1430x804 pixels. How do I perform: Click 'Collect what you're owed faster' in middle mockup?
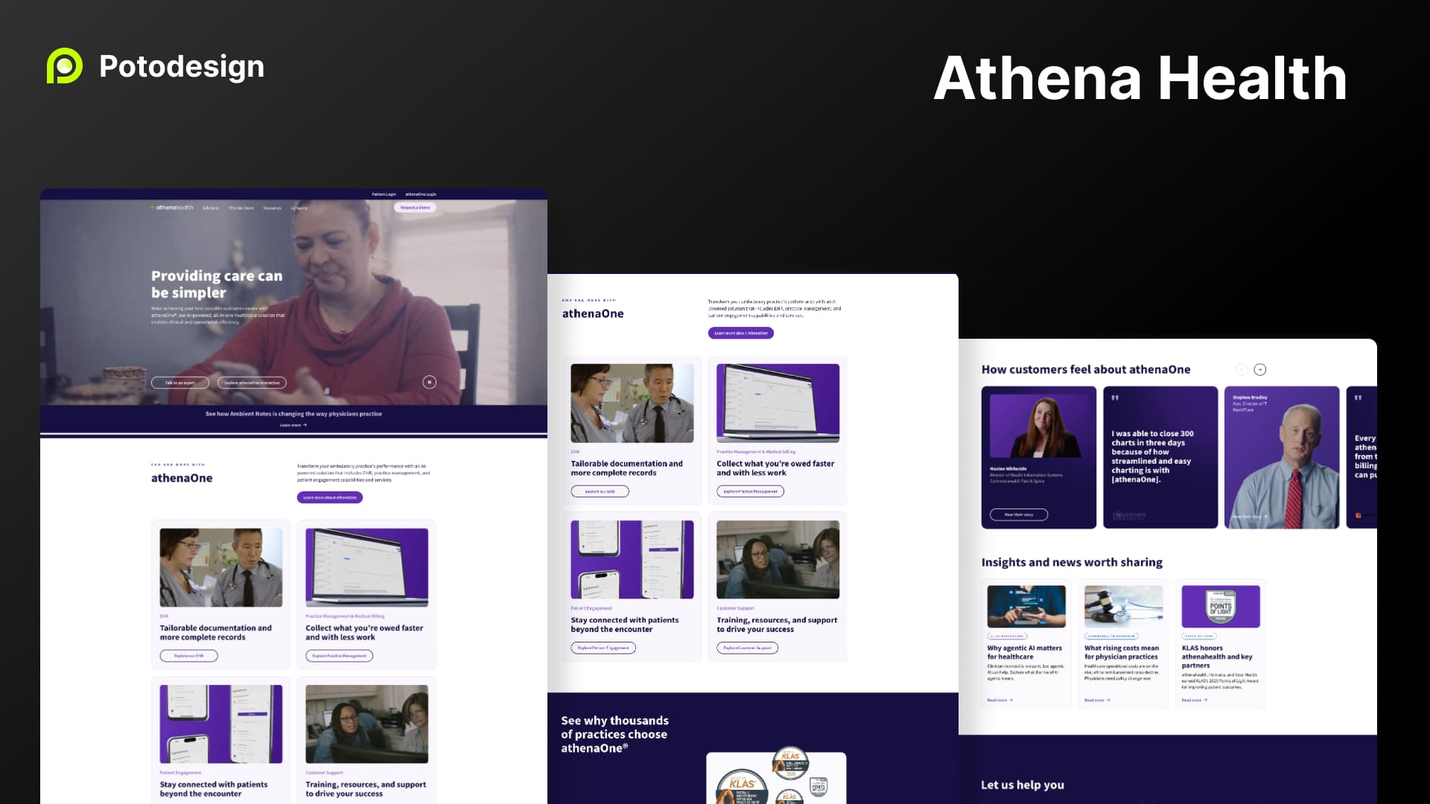click(x=775, y=468)
